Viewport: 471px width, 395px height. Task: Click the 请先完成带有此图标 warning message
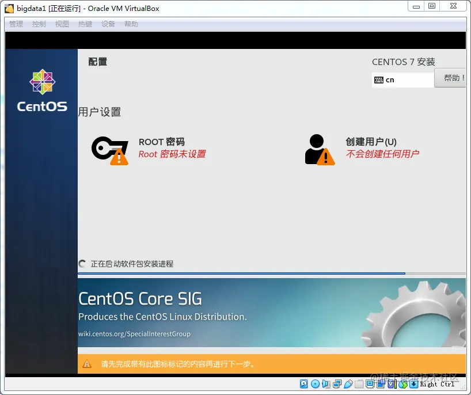tap(178, 364)
